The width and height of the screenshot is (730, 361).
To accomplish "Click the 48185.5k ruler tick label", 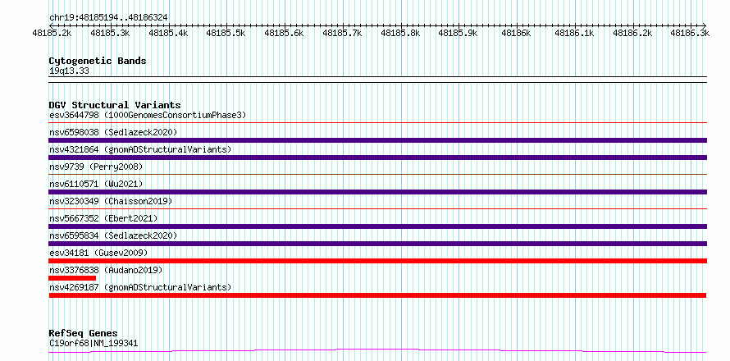I will [x=226, y=33].
